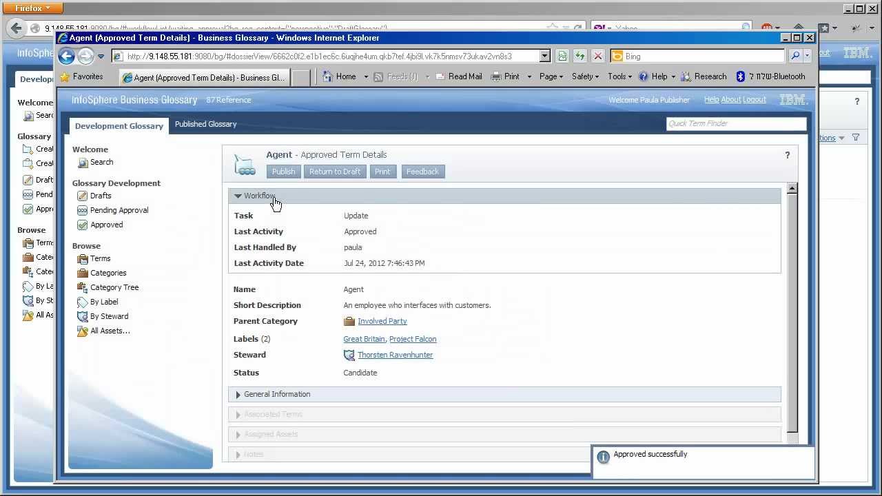This screenshot has width=882, height=496.
Task: Click the Bing search box
Action: 697,56
